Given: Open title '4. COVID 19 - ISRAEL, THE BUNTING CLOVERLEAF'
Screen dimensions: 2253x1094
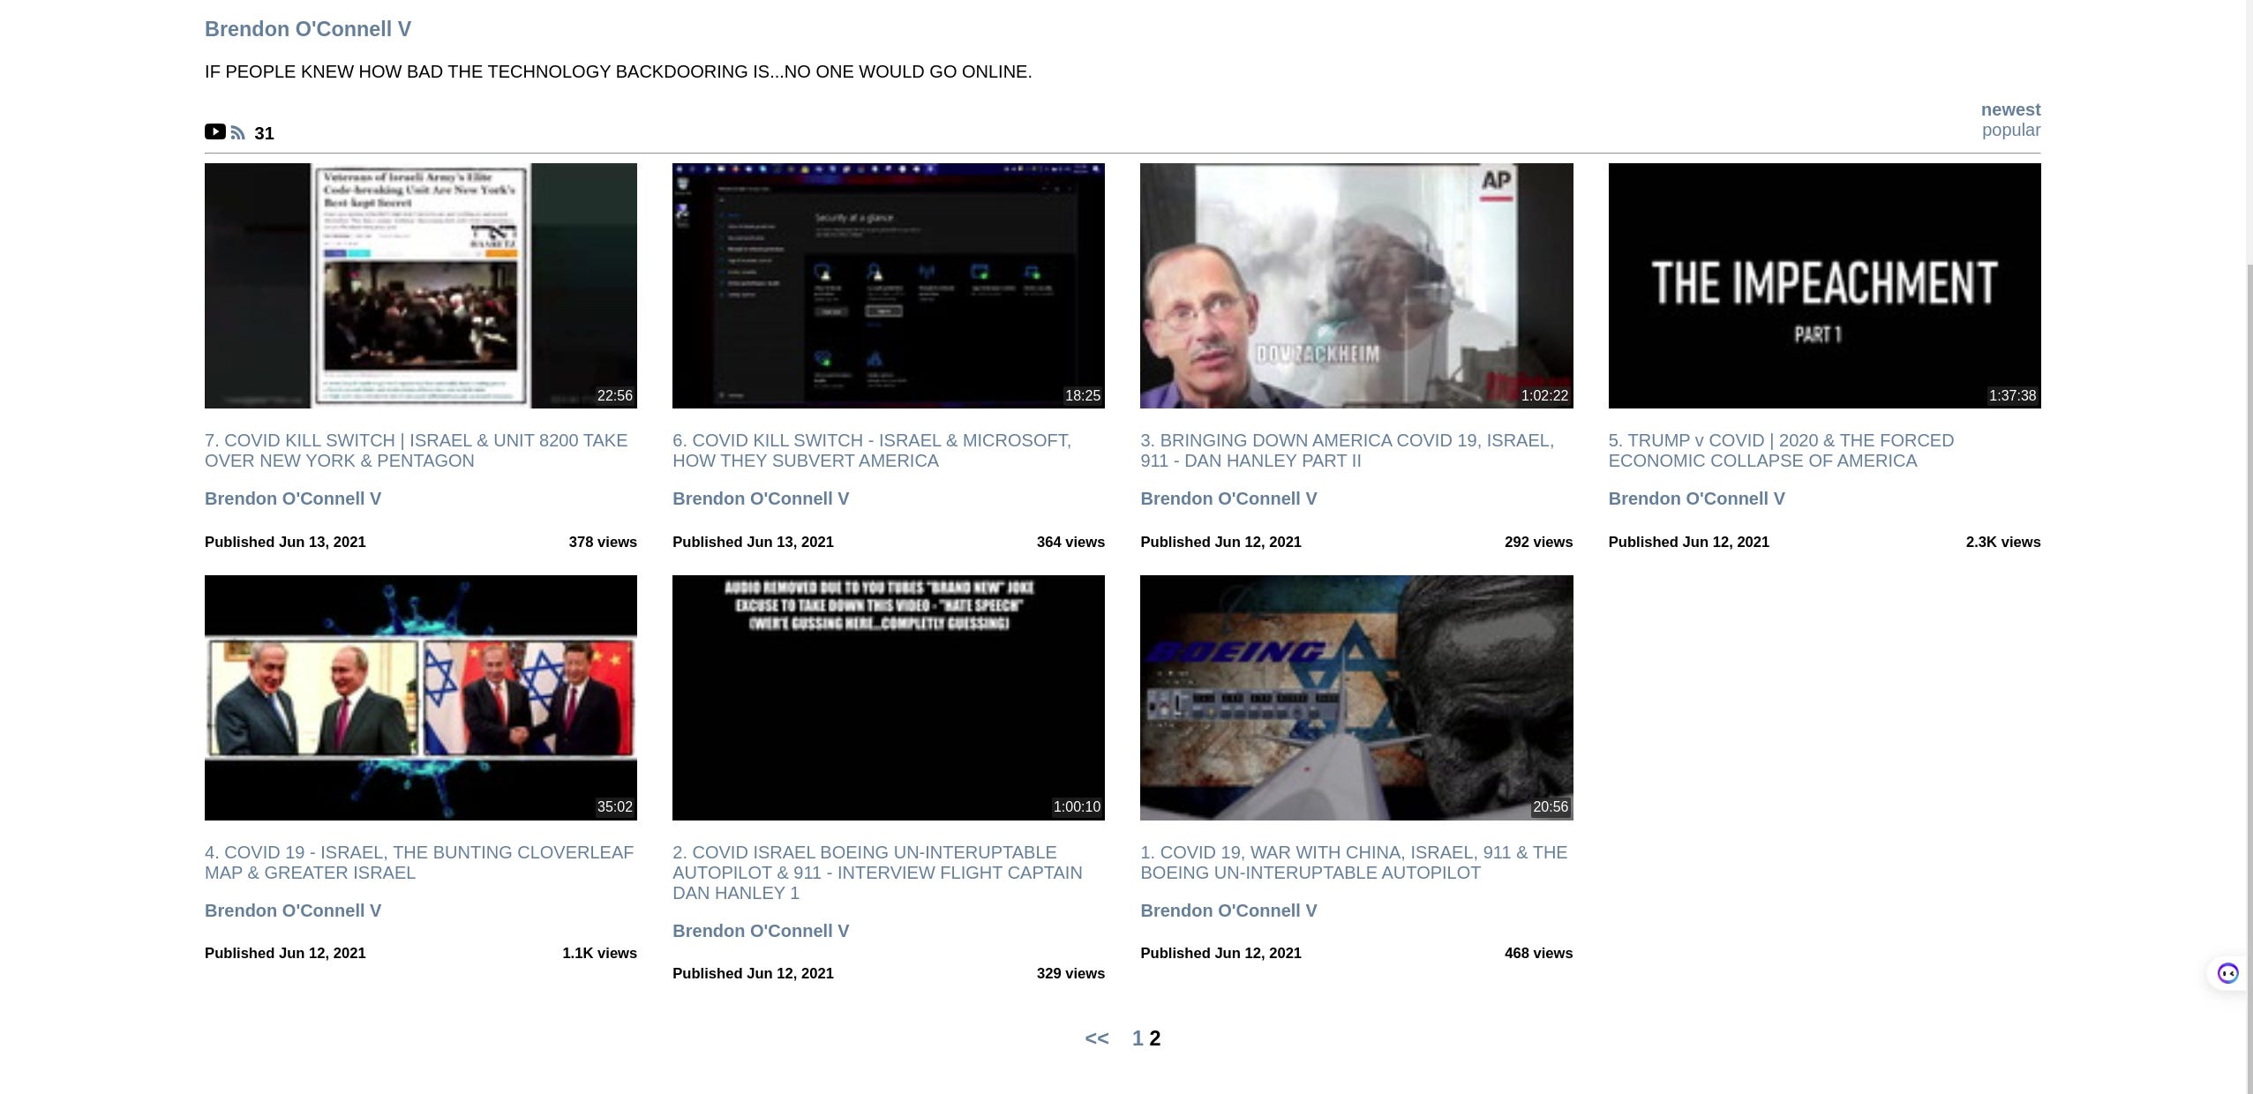Looking at the screenshot, I should click(x=419, y=862).
